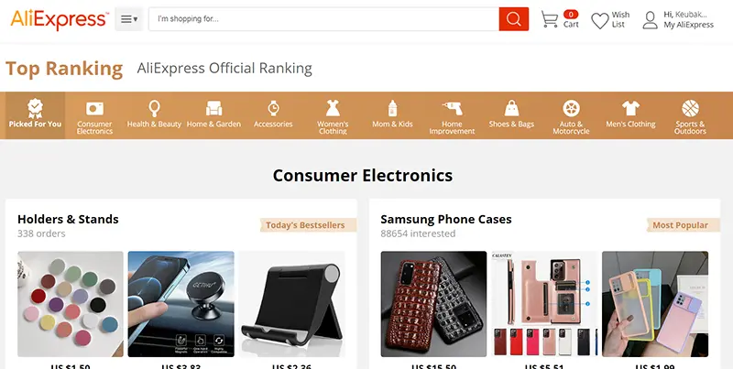733x369 pixels.
Task: Expand the categories hamburger dropdown
Action: click(129, 19)
